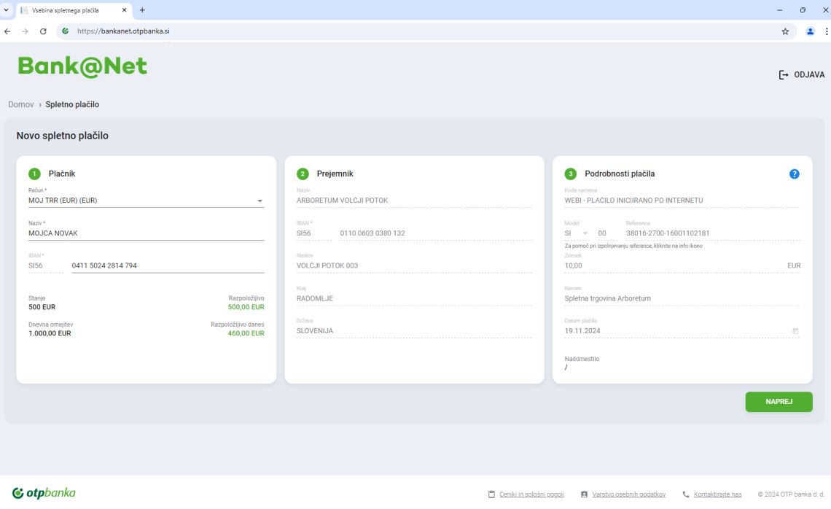Viewport: 831px width, 509px height.
Task: Click the payer Naziv MOJCA NOVAK field
Action: 146,233
